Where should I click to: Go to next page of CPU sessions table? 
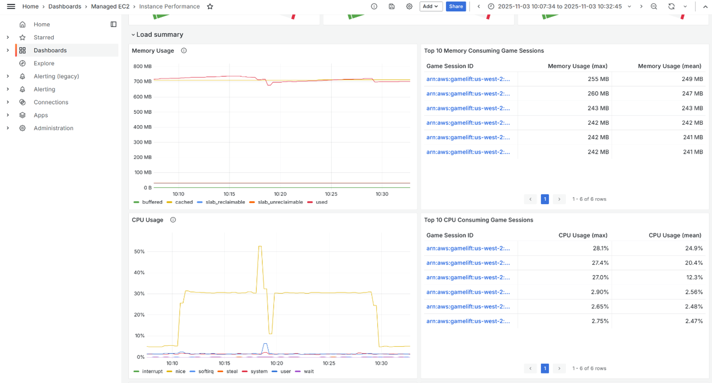click(559, 368)
